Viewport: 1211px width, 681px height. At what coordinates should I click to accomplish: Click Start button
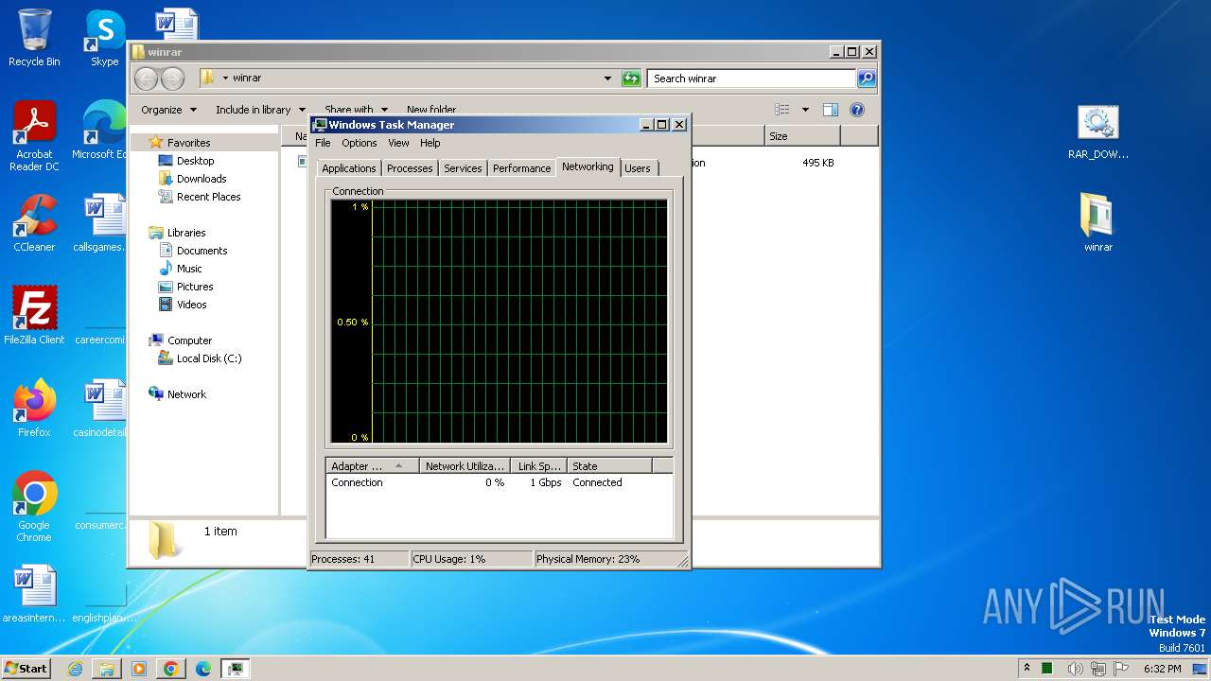26,669
